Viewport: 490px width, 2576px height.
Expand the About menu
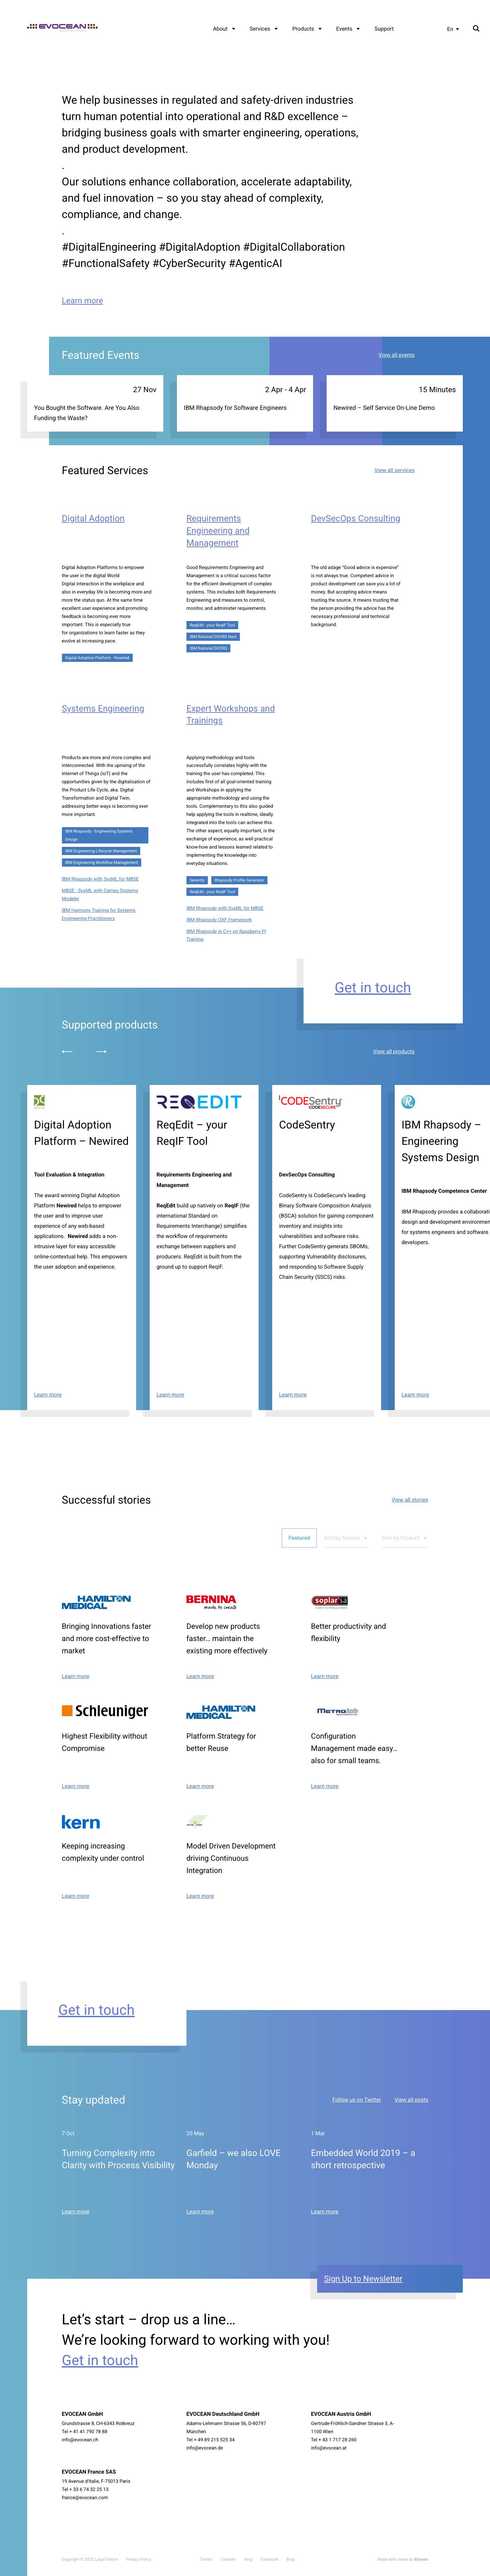tap(224, 29)
